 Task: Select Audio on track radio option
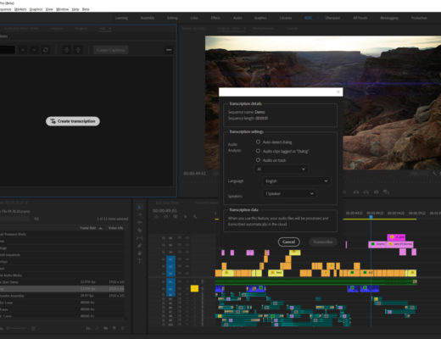258,160
